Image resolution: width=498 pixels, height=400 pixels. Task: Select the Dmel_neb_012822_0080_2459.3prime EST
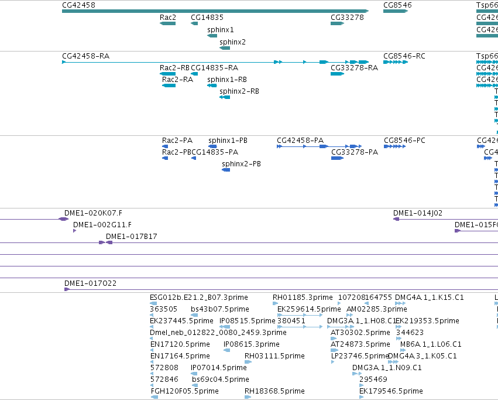point(152,339)
